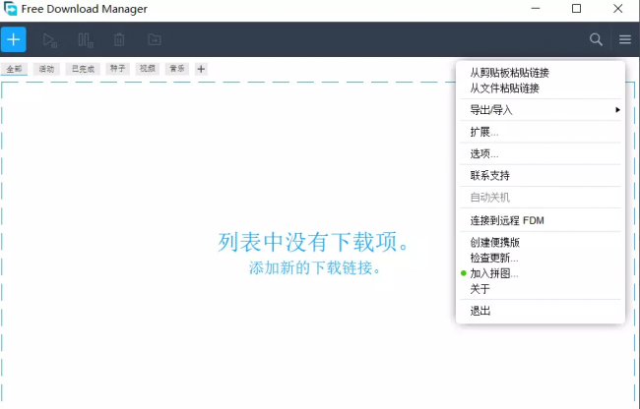Click the start all downloads play icon
Screen dimensions: 640x409
point(50,40)
